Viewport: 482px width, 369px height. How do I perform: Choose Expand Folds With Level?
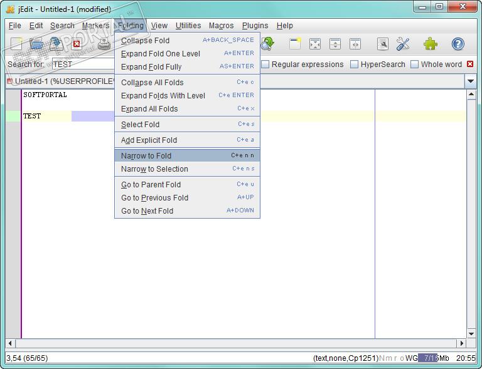[187, 96]
